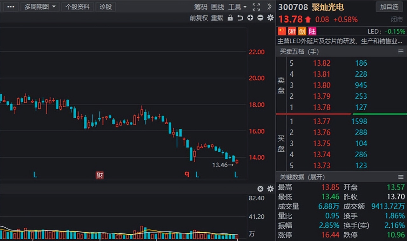Click the 昨收 value 13.70
The width and height of the screenshot is (407, 241).
click(396, 197)
